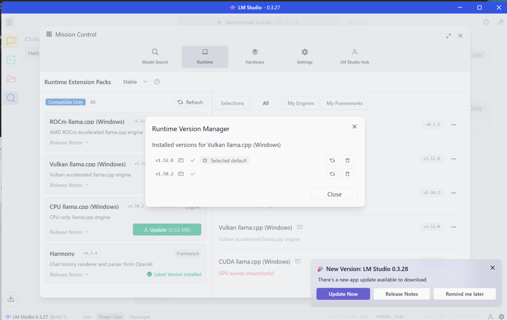
Task: Expand Mission Control to full screen
Action: pyautogui.click(x=448, y=36)
